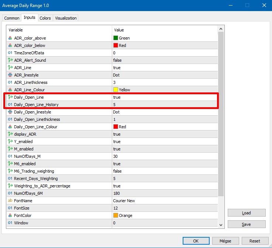Screen dimensions: 272x248
Task: Confirm settings with the OK button
Action: (196, 241)
